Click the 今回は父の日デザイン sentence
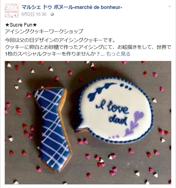 [x=60, y=40]
